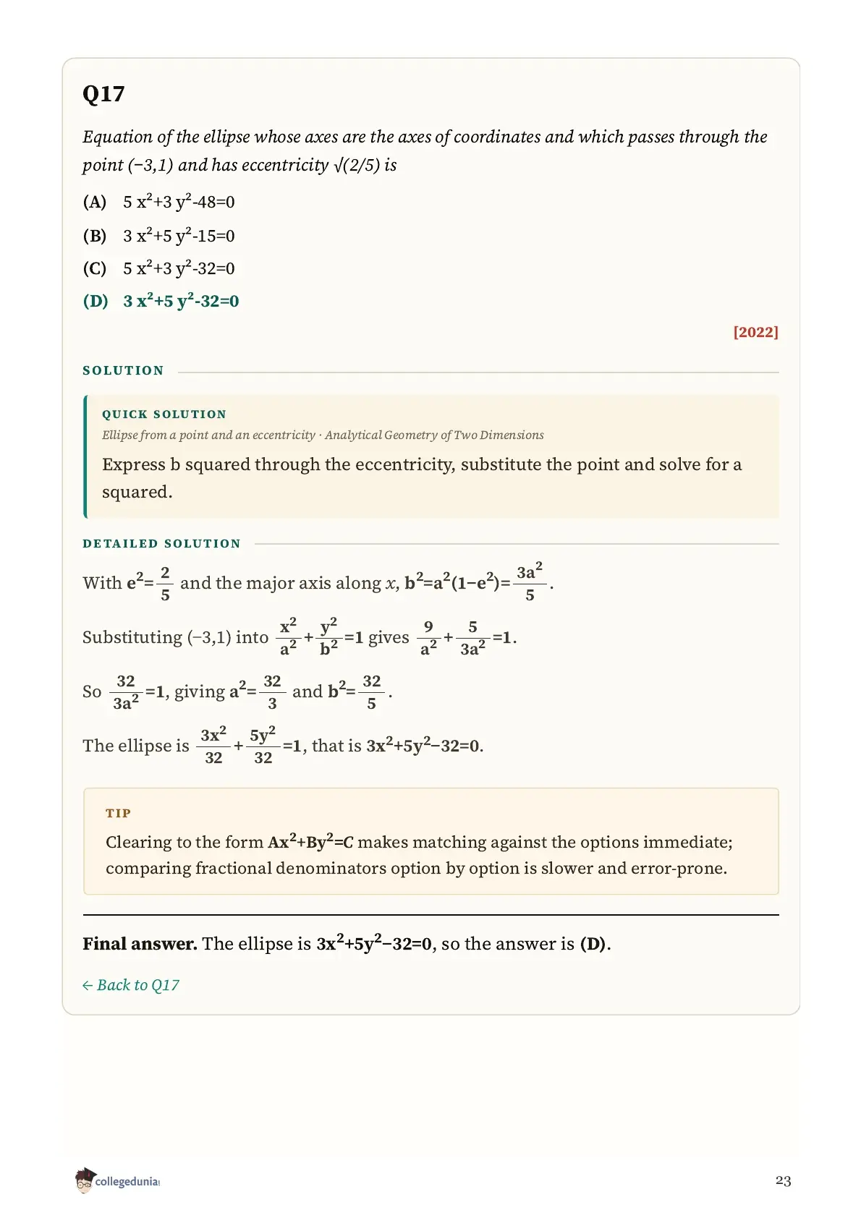861x1218 pixels.
Task: Click the [2022] year tag
Action: [755, 332]
